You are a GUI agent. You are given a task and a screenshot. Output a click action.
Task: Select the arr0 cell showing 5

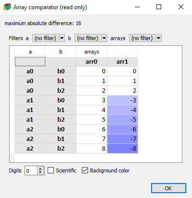(x=91, y=119)
